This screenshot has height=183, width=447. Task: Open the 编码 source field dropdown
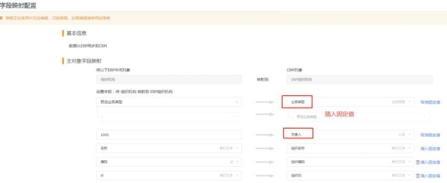(169, 162)
